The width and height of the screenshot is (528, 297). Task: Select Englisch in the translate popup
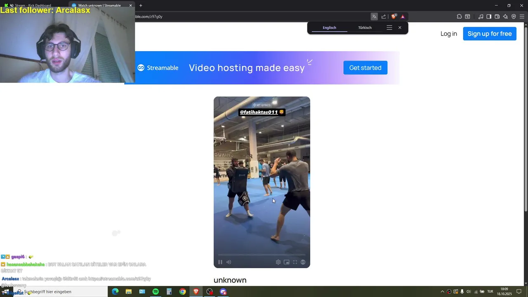329,28
